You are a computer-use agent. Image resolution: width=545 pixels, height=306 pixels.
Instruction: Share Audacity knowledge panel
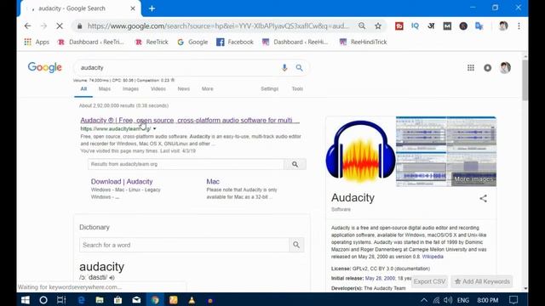(483, 198)
